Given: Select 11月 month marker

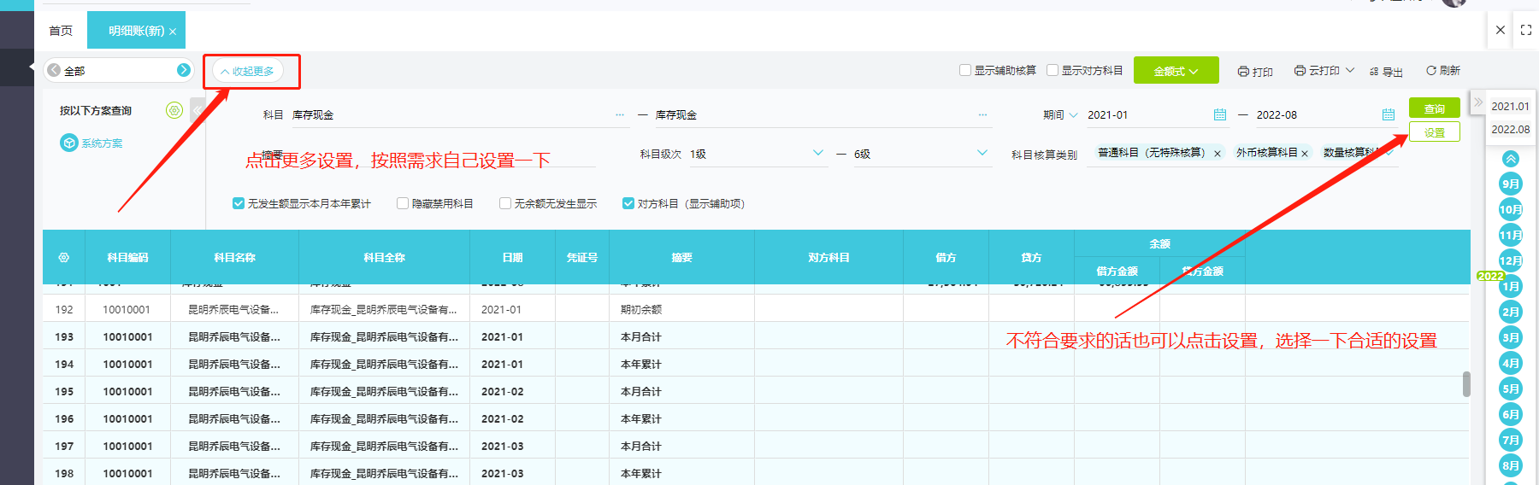Looking at the screenshot, I should tap(1511, 235).
